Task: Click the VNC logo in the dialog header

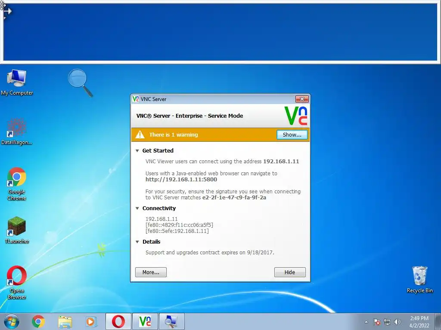Action: tap(296, 116)
